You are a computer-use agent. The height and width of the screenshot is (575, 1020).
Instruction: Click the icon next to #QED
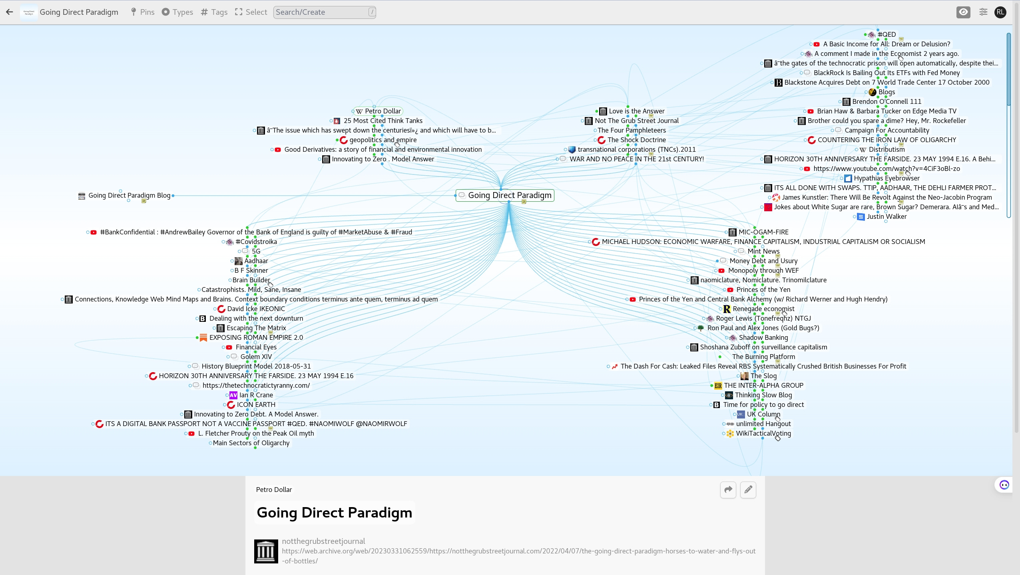[x=872, y=35]
